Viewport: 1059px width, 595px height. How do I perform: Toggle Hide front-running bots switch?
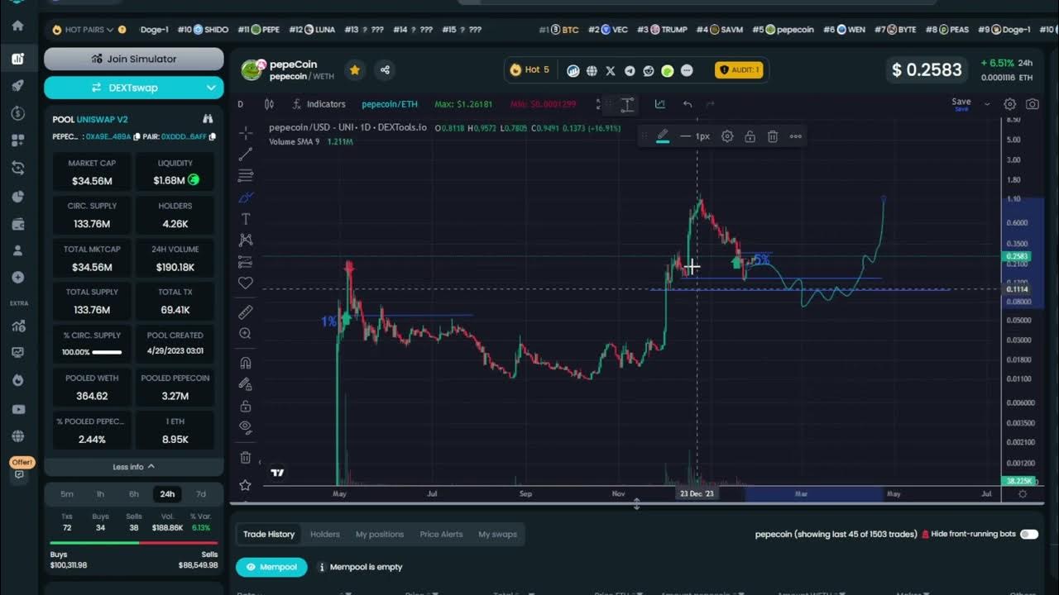point(1029,534)
